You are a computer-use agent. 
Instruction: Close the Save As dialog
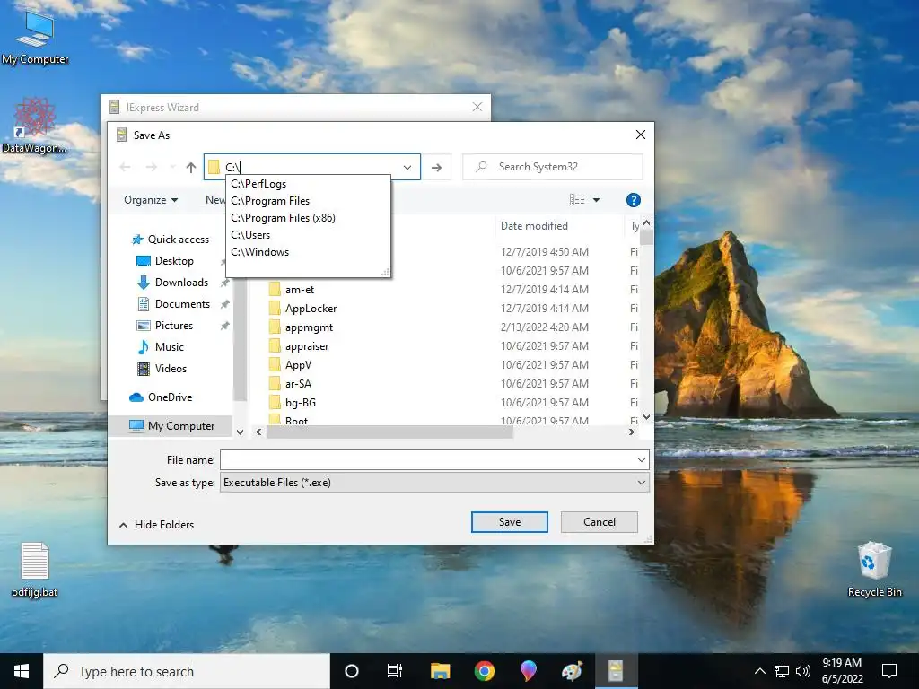coord(641,135)
